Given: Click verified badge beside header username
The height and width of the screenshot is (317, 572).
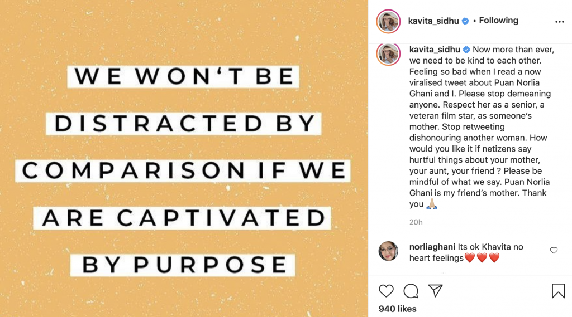Looking at the screenshot, I should coord(465,21).
